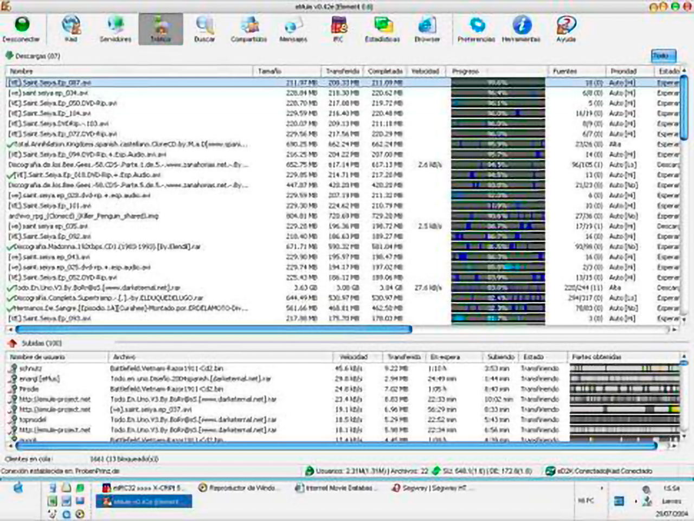Select upload user schnutz
Screen dimensions: 694x521
[x=342, y=368]
